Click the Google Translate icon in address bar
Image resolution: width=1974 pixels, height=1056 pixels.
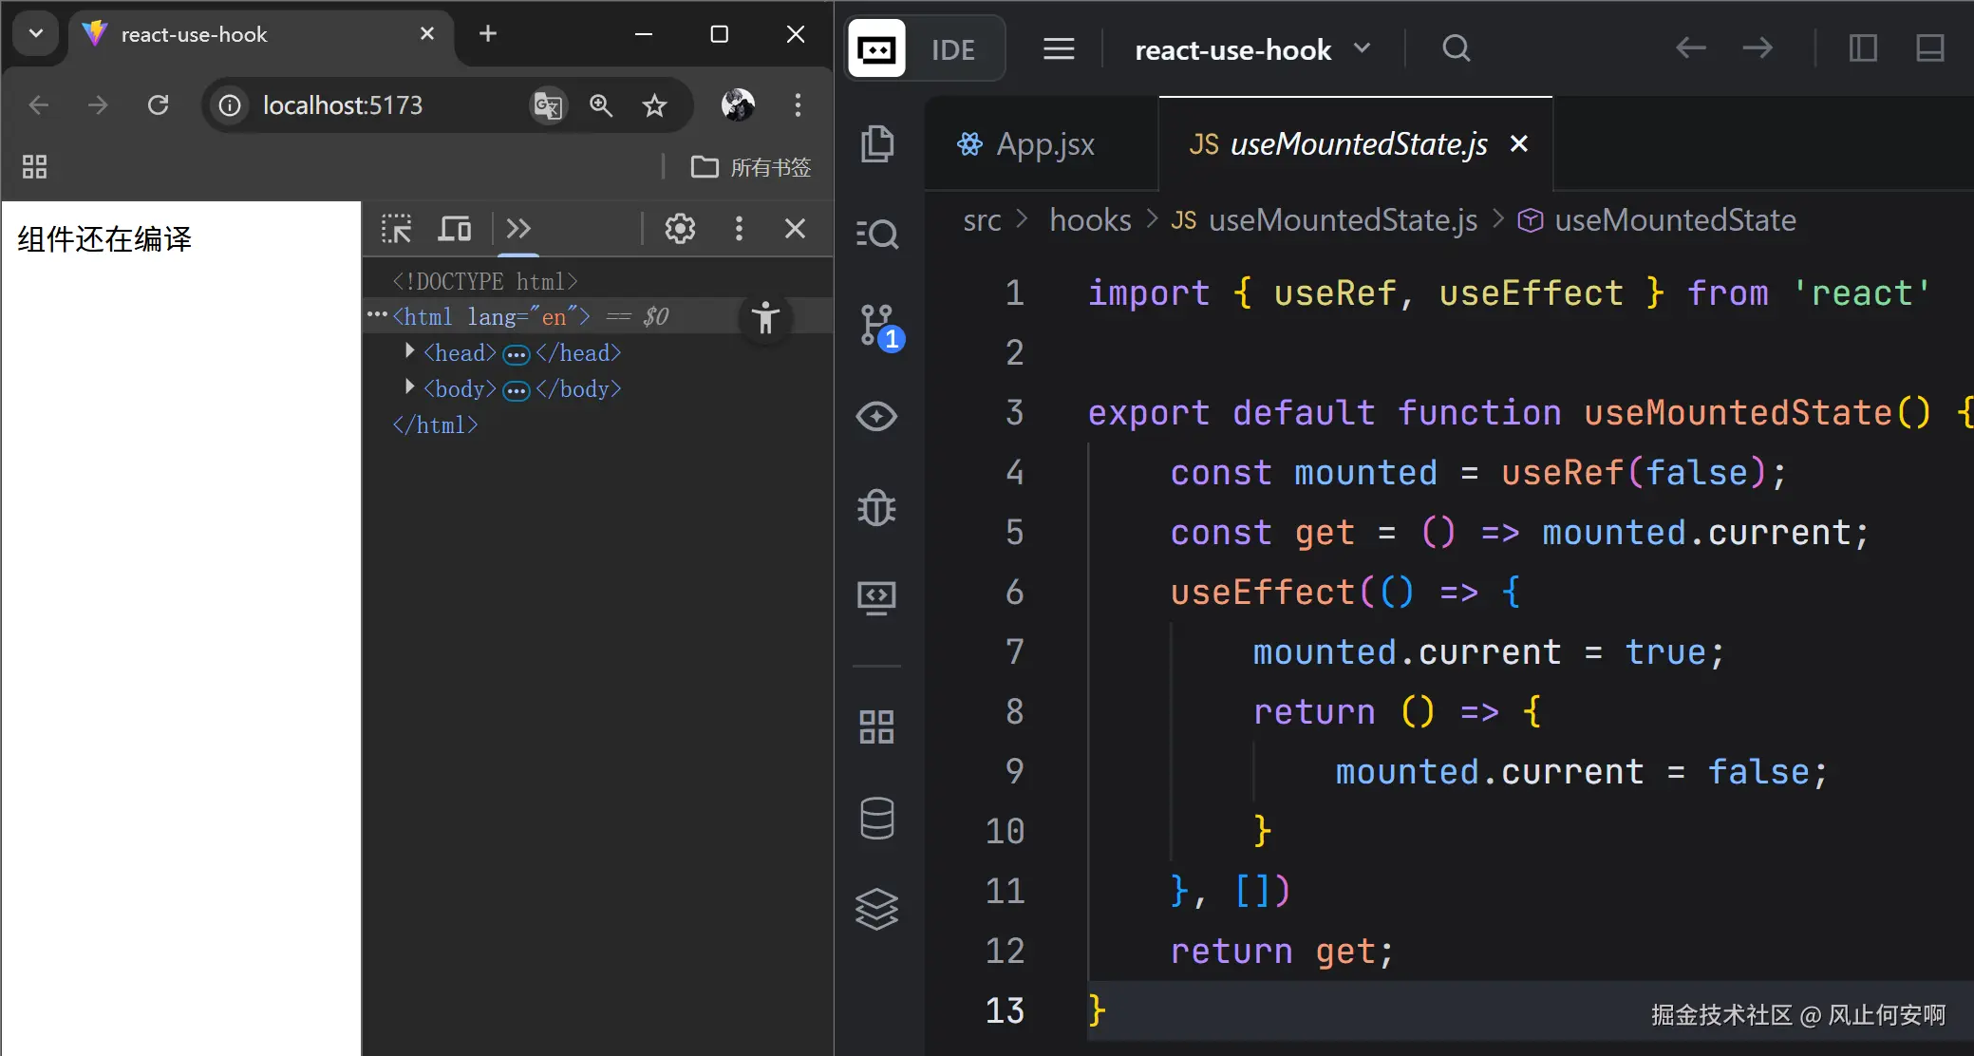click(x=548, y=105)
